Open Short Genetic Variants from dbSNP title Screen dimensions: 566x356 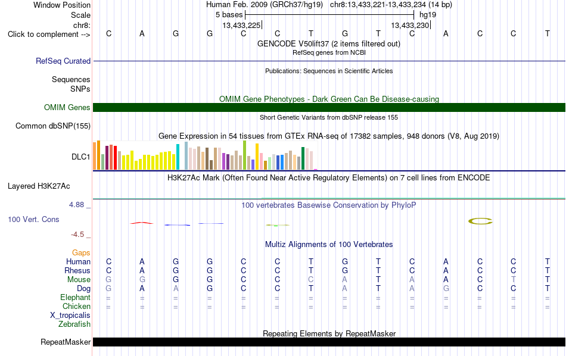329,117
